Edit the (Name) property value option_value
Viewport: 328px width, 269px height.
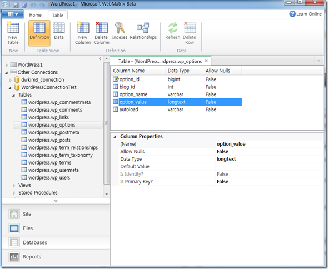[269, 144]
